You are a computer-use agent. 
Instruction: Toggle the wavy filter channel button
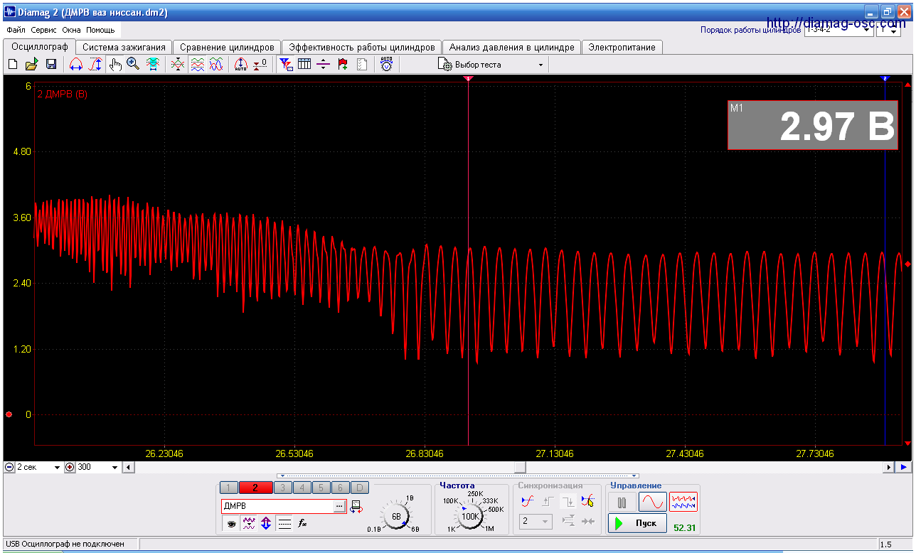(x=249, y=523)
